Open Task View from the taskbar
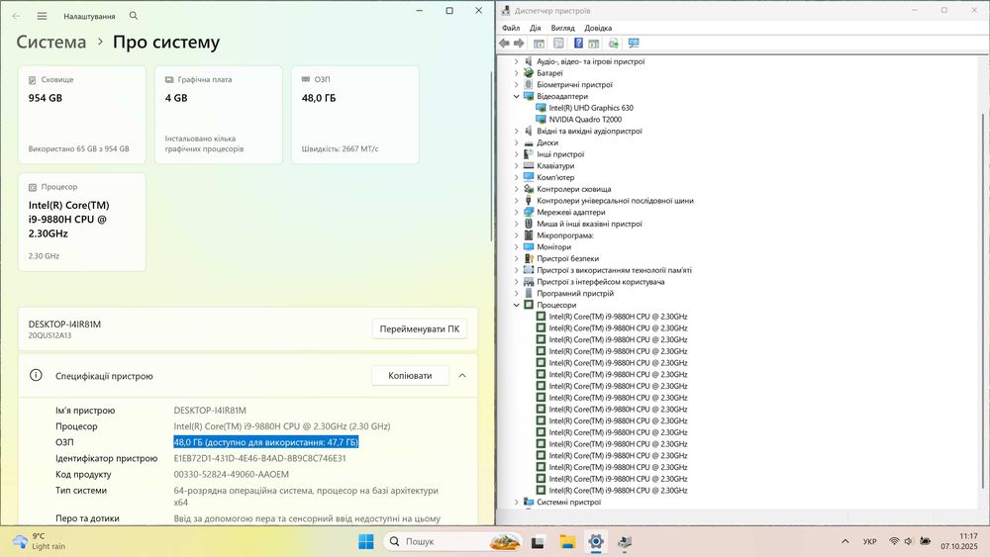This screenshot has height=557, width=990. tap(538, 541)
